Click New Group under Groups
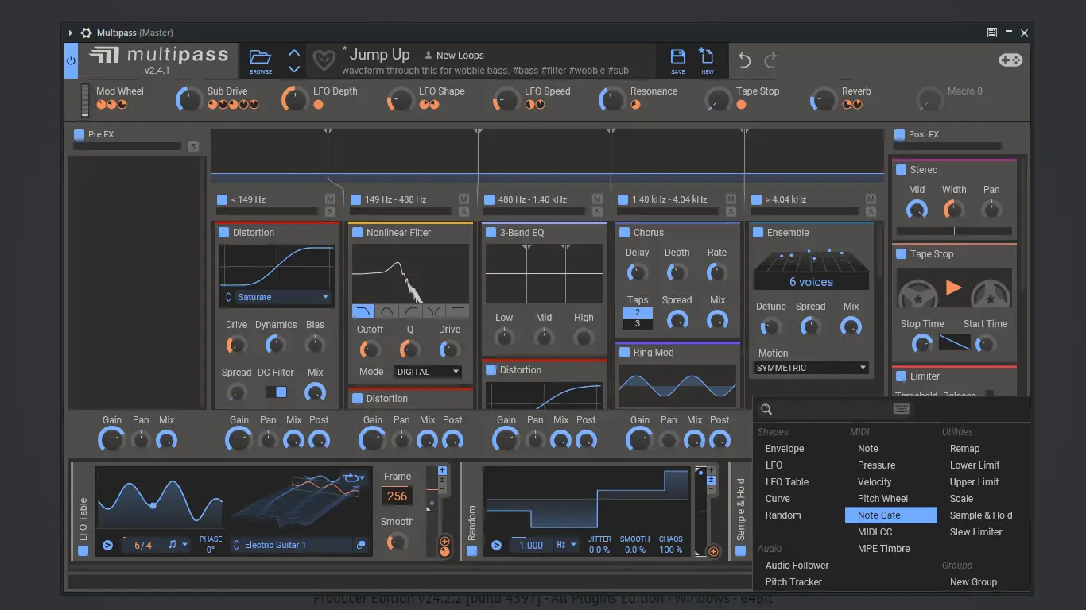1086x610 pixels. tap(973, 582)
